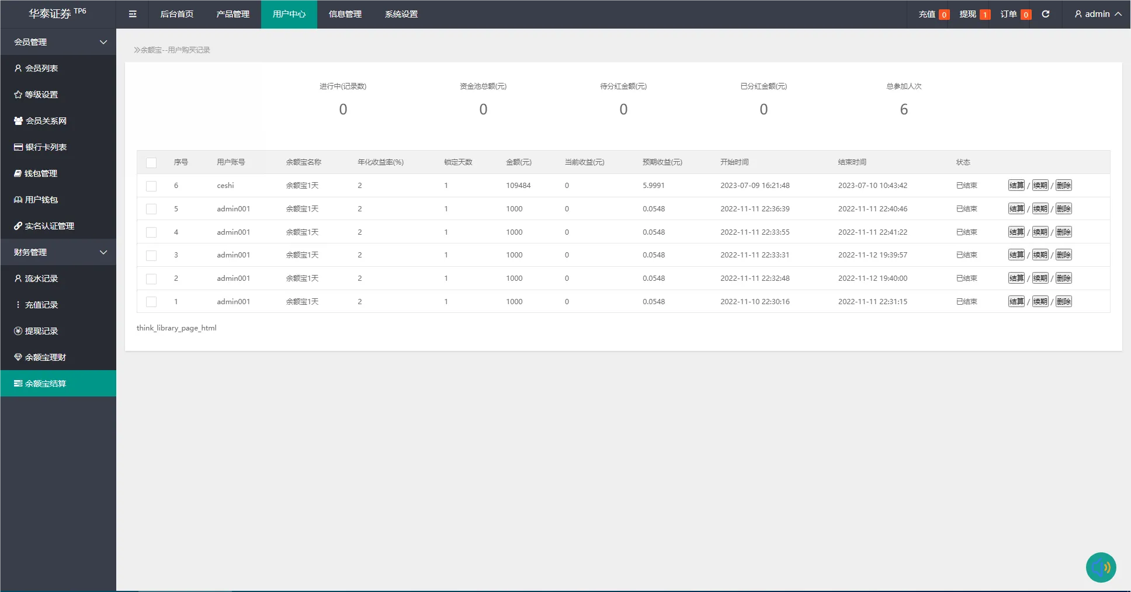Viewport: 1131px width, 592px height.
Task: Click 删除 button for ceshi row 6
Action: click(x=1064, y=186)
